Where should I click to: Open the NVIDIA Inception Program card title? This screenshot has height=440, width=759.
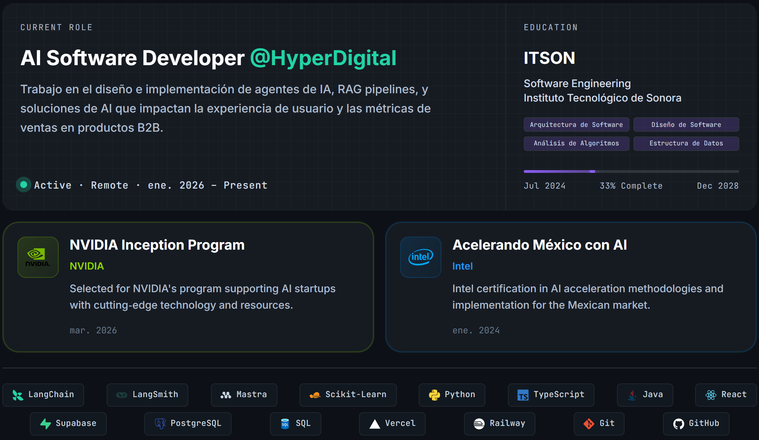pyautogui.click(x=157, y=245)
